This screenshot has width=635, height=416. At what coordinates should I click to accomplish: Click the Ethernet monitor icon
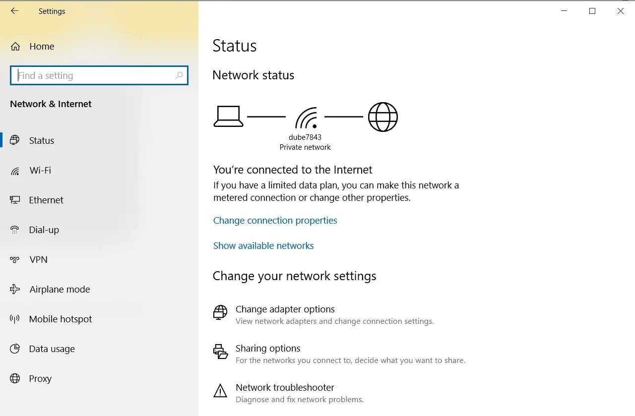[x=15, y=200]
